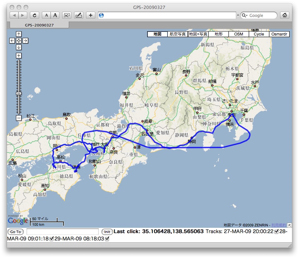
Task: Click the browser forward arrow button
Action: tap(23, 15)
